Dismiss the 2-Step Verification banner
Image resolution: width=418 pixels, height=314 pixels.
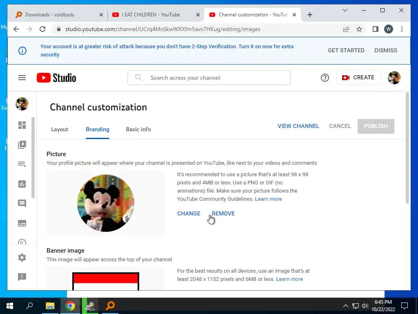pos(386,50)
